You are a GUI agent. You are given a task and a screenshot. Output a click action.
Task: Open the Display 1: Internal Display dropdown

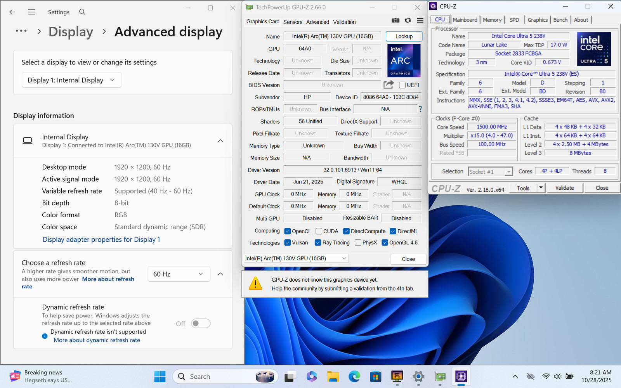pos(71,80)
